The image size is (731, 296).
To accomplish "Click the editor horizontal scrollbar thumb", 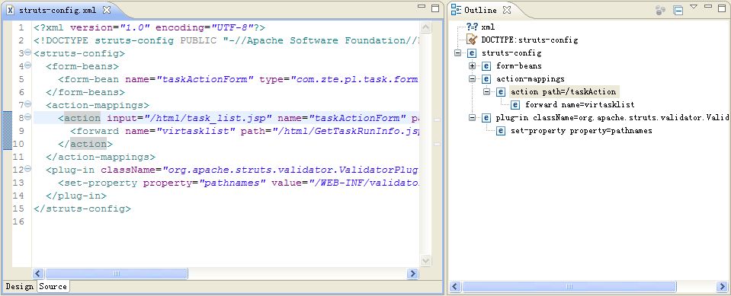I will [x=116, y=274].
